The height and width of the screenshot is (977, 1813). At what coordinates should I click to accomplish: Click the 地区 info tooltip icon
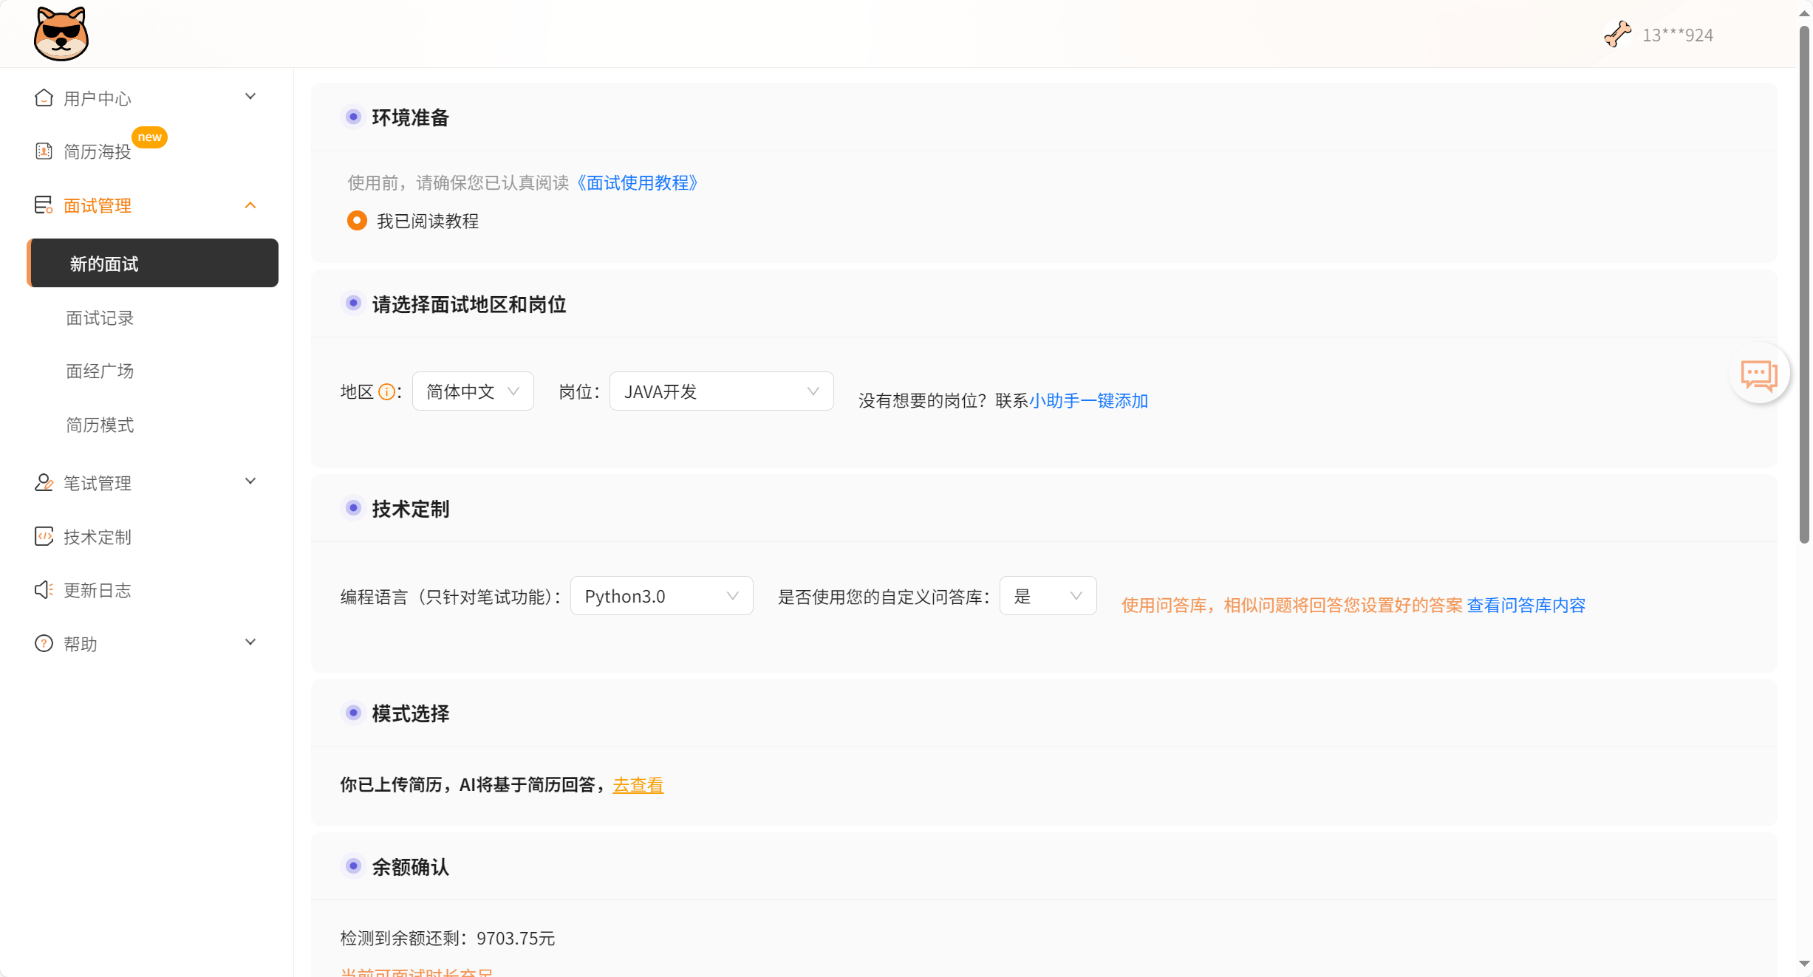coord(386,392)
